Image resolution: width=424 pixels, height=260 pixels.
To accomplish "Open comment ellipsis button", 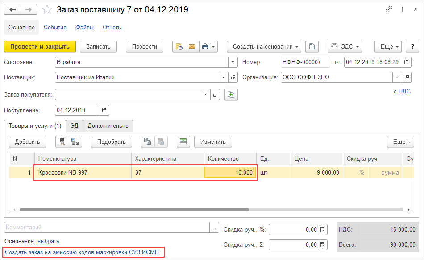I will click(214, 227).
